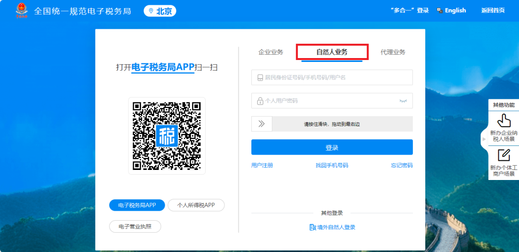The height and width of the screenshot is (252, 519).
Task: Click 返回首页 in the header
Action: click(493, 11)
